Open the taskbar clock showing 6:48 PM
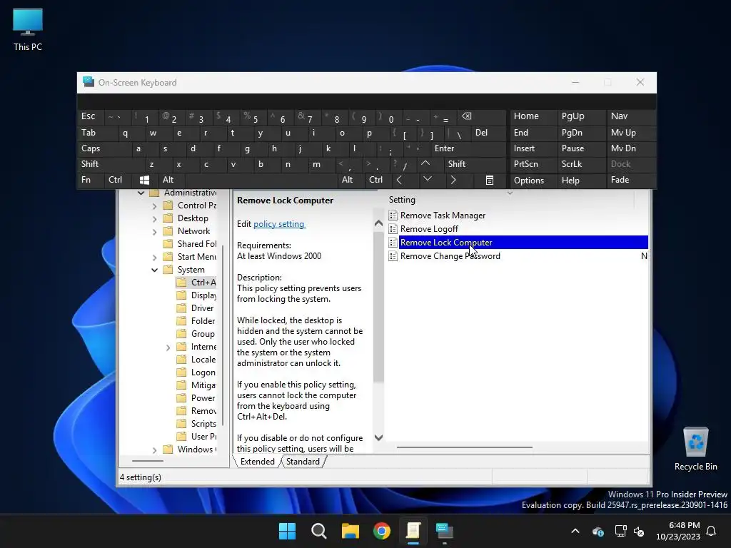Viewport: 731px width, 548px height. pos(678,531)
